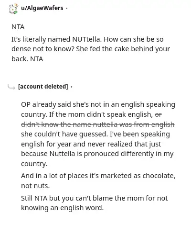Click the line 'OP already said she's not'
The width and height of the screenshot is (191, 225).
click(98, 105)
